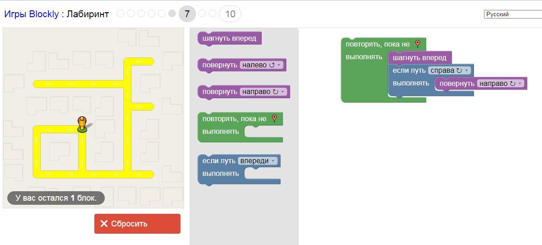Go to level 10
Viewport: 542px width, 245px height.
click(x=230, y=14)
